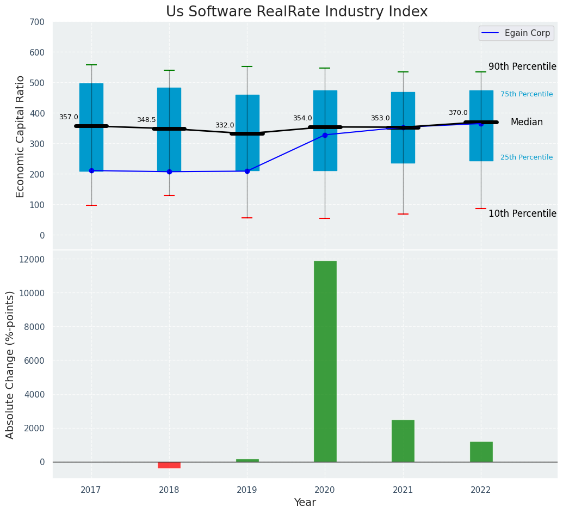Select the tall green 2020 change bar
Screen dimensions: 563x513
[x=325, y=361]
